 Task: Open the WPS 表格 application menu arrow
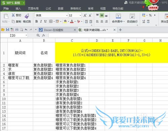click(x=24, y=3)
